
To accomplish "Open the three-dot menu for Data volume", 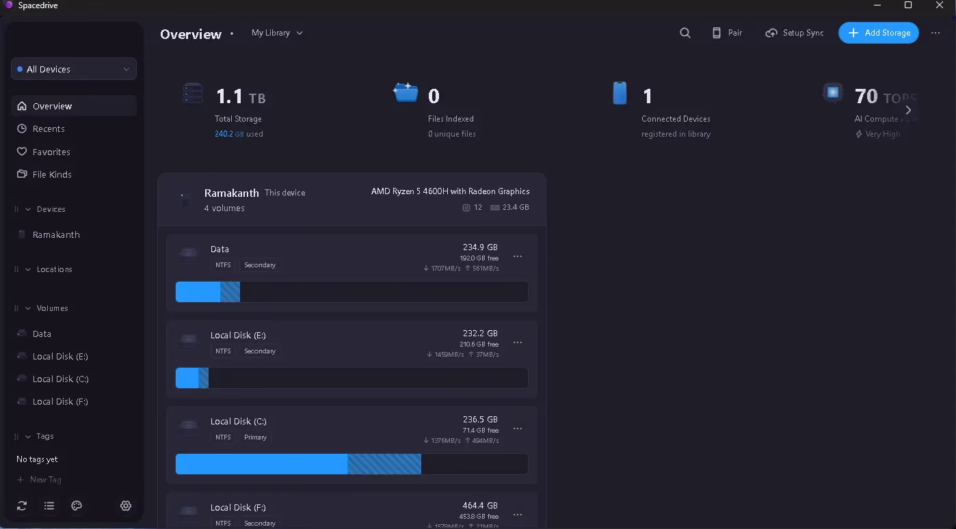I will pos(518,257).
